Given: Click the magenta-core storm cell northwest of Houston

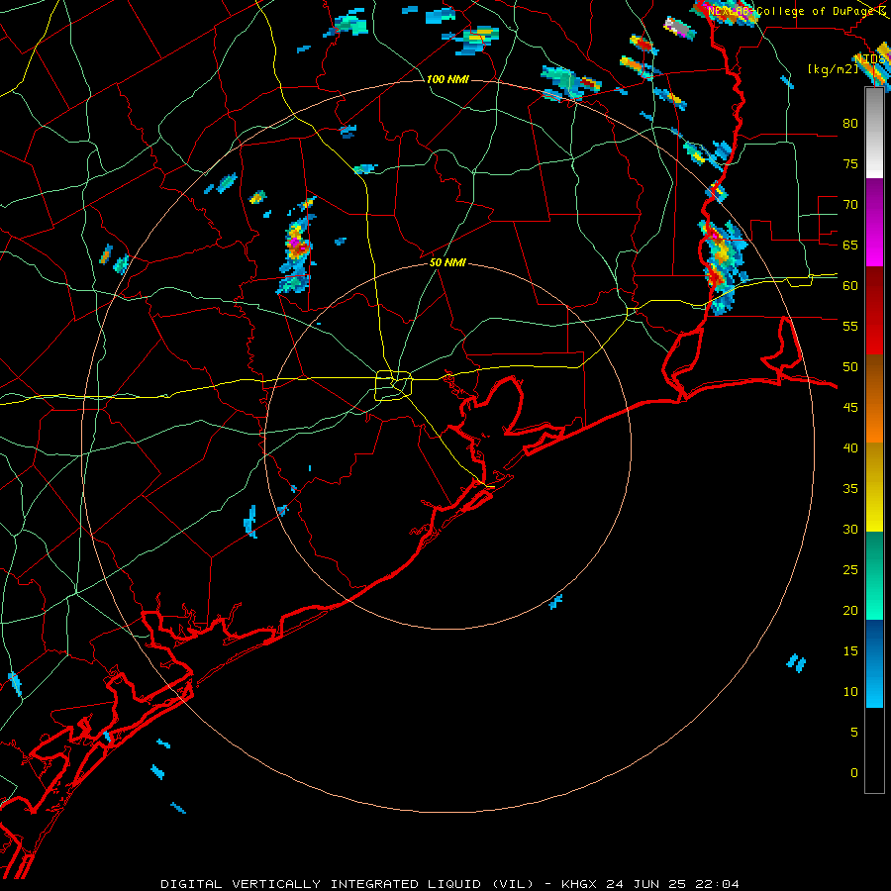Looking at the screenshot, I should click(x=297, y=246).
